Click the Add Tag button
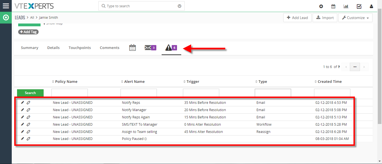 pyautogui.click(x=28, y=32)
